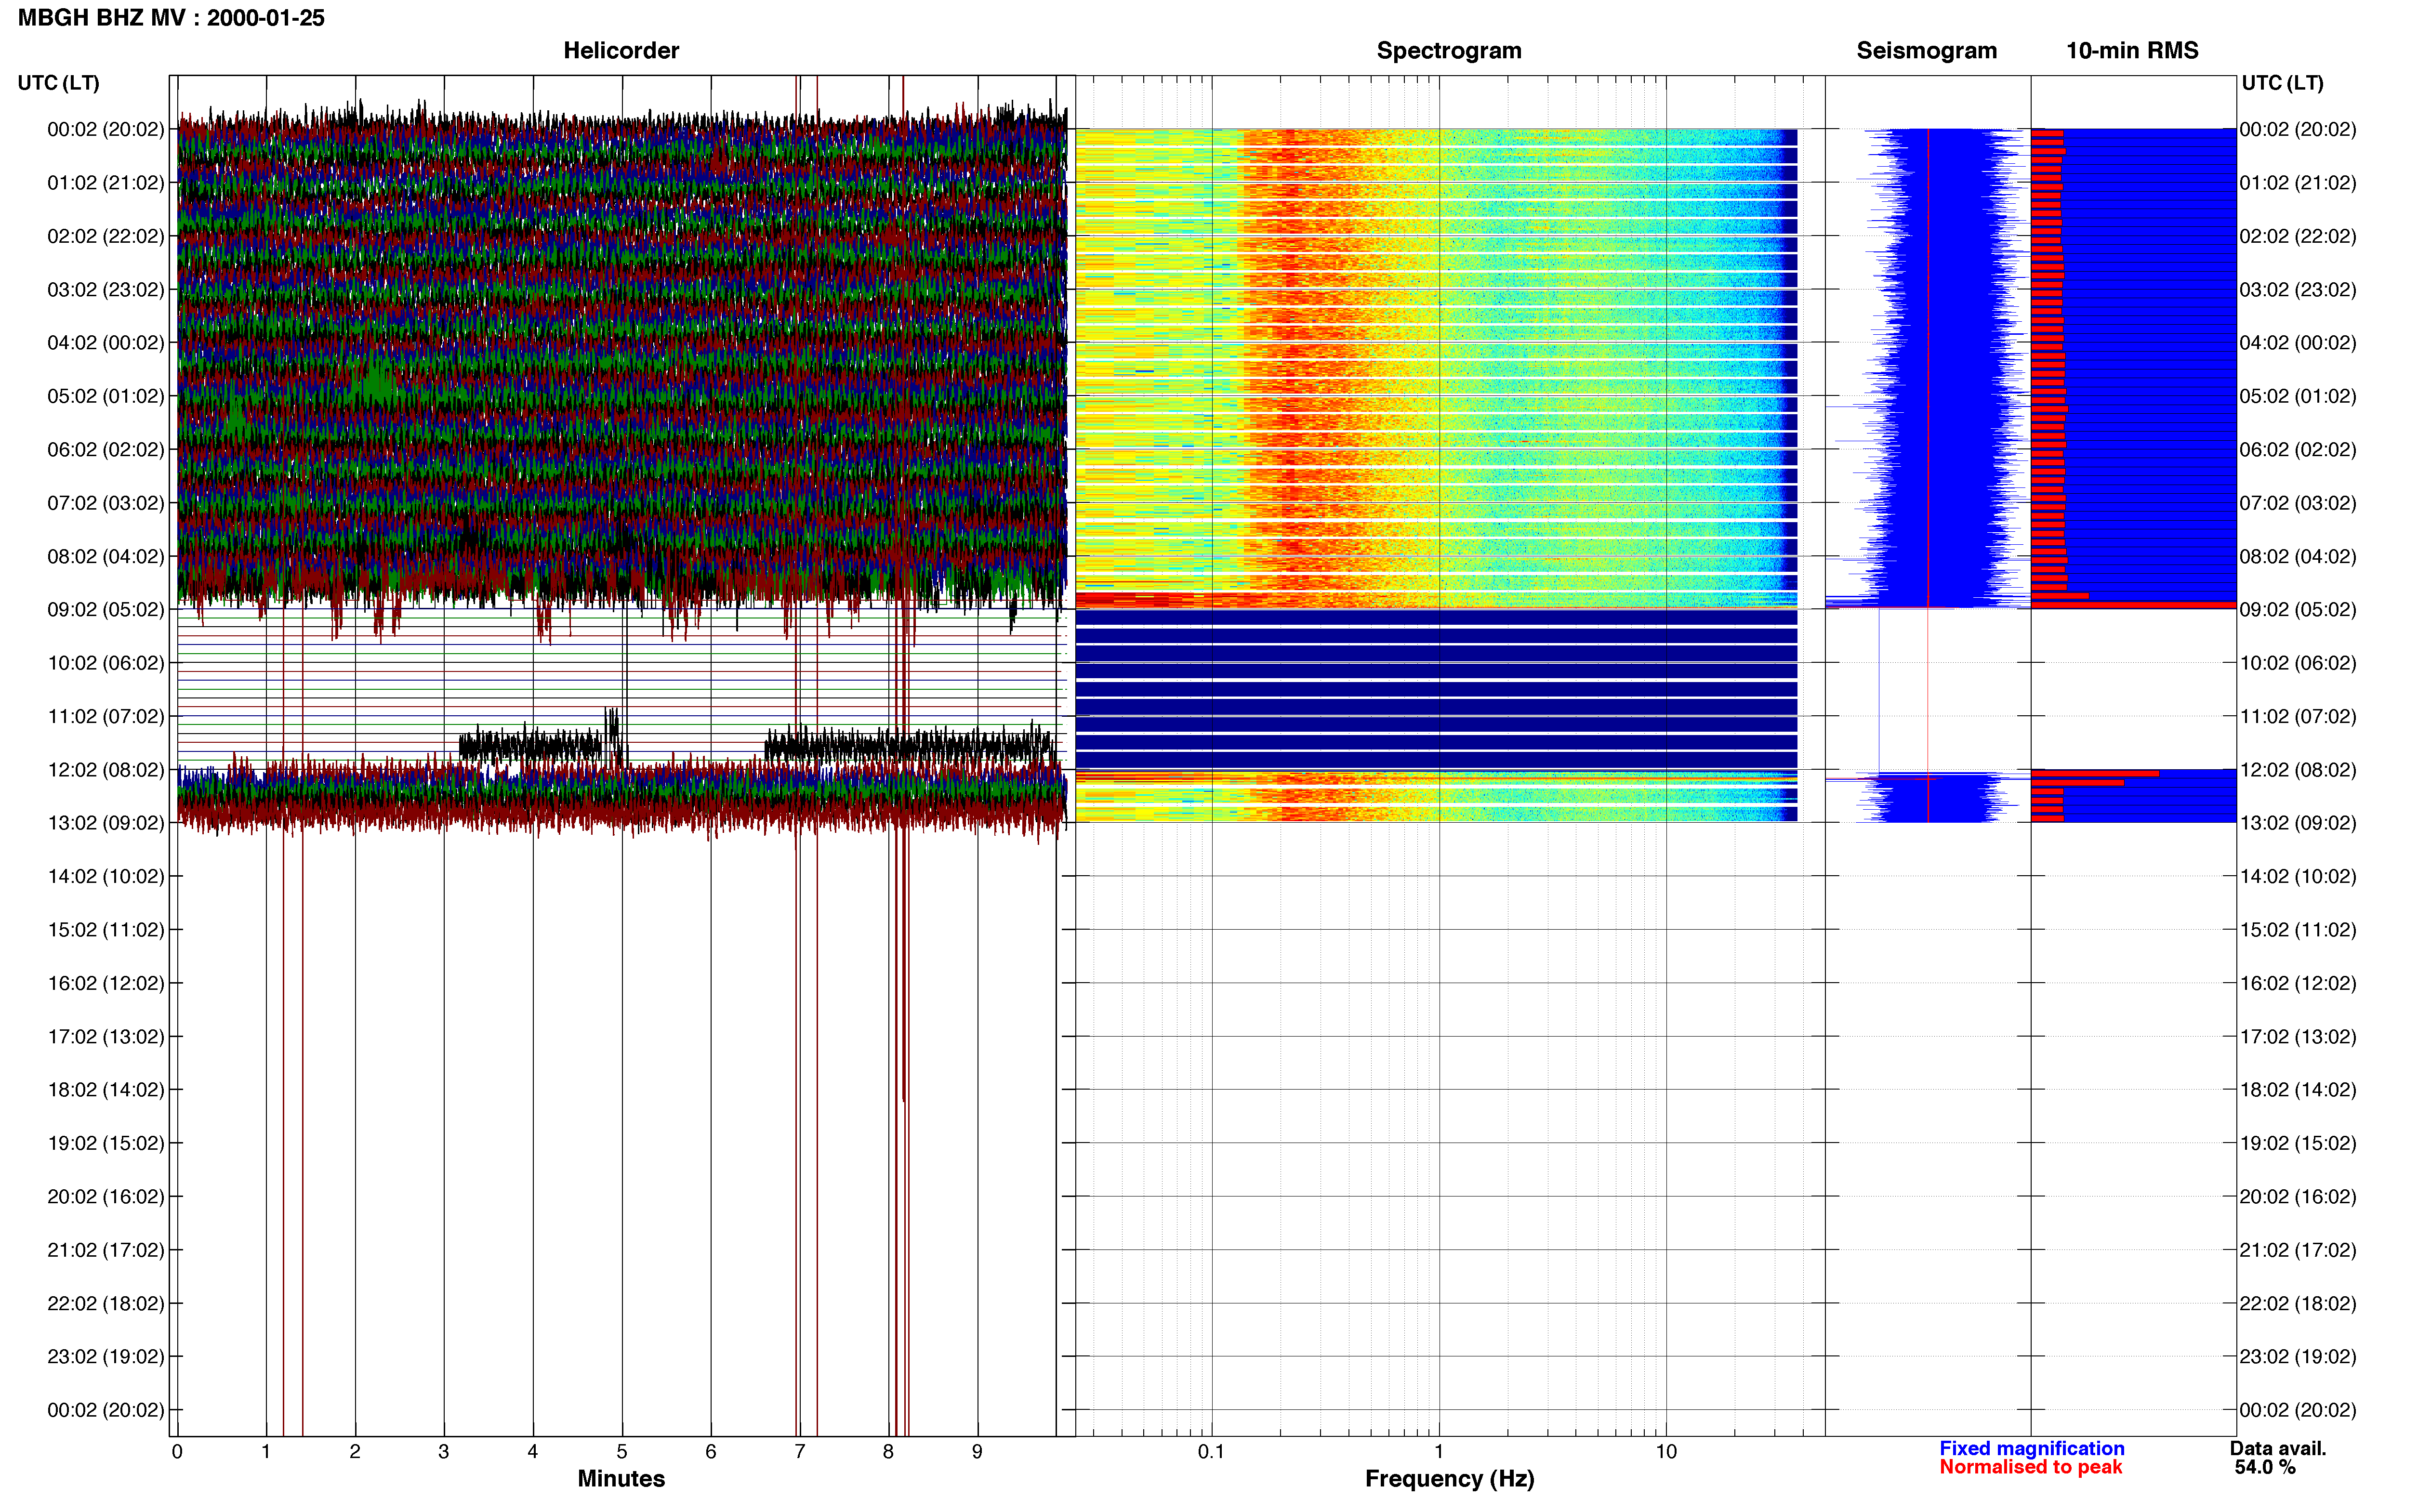Viewport: 2418px width, 1512px height.
Task: Click '04:02 (00:02)' label left of the Helicorder
Action: pyautogui.click(x=105, y=343)
